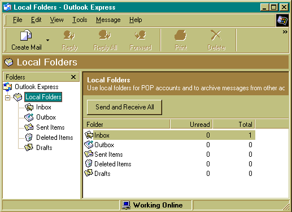Minimize the Outlook Express window
The width and height of the screenshot is (292, 212).
(264, 7)
